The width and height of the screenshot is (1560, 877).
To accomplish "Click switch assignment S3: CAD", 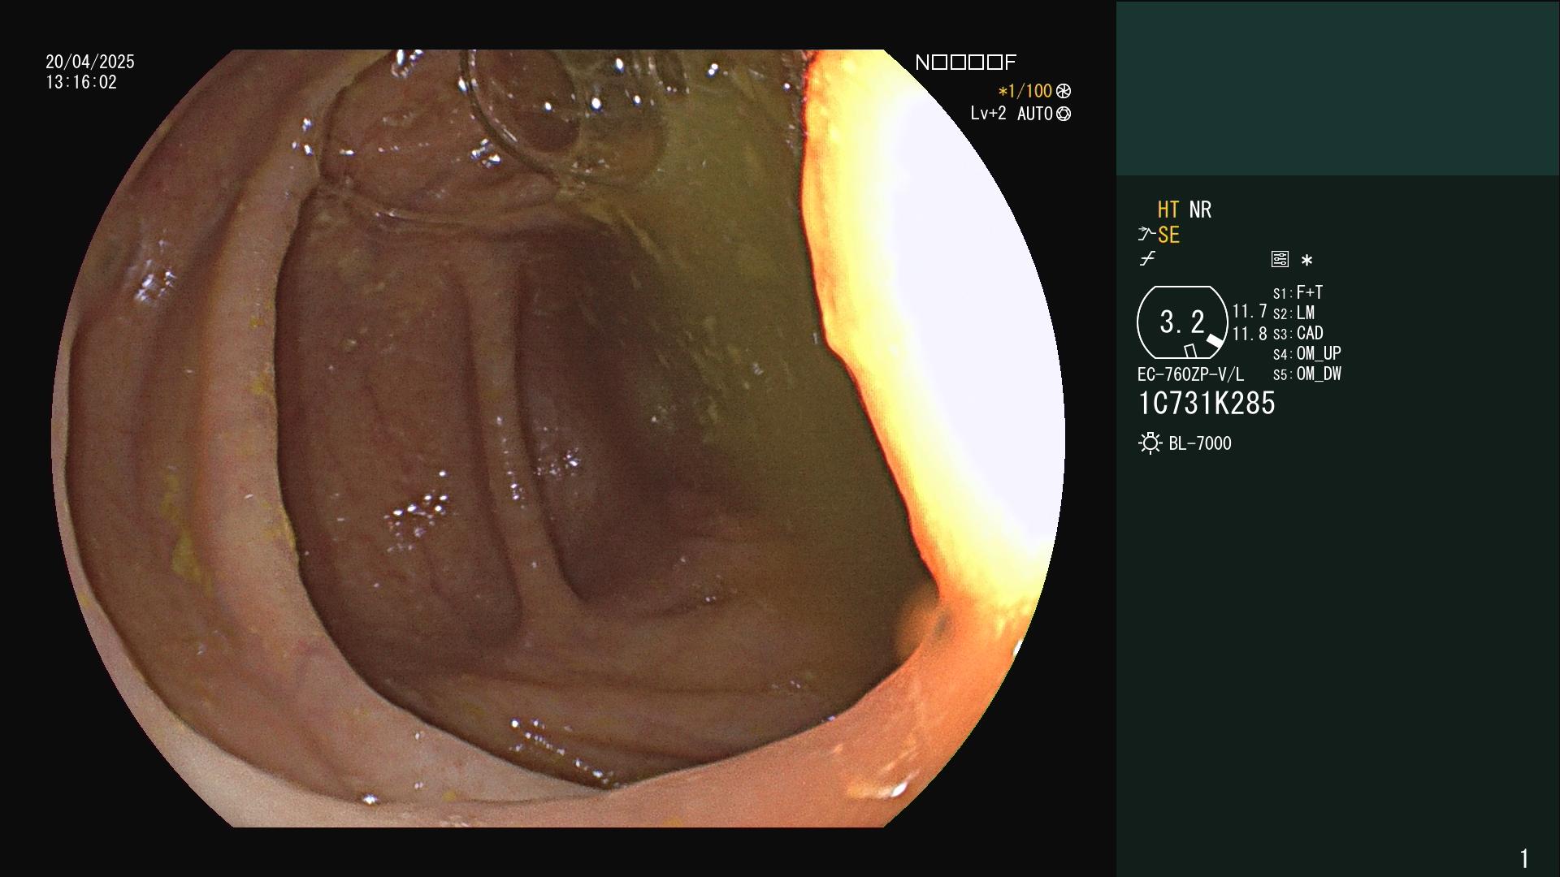I will point(1298,333).
